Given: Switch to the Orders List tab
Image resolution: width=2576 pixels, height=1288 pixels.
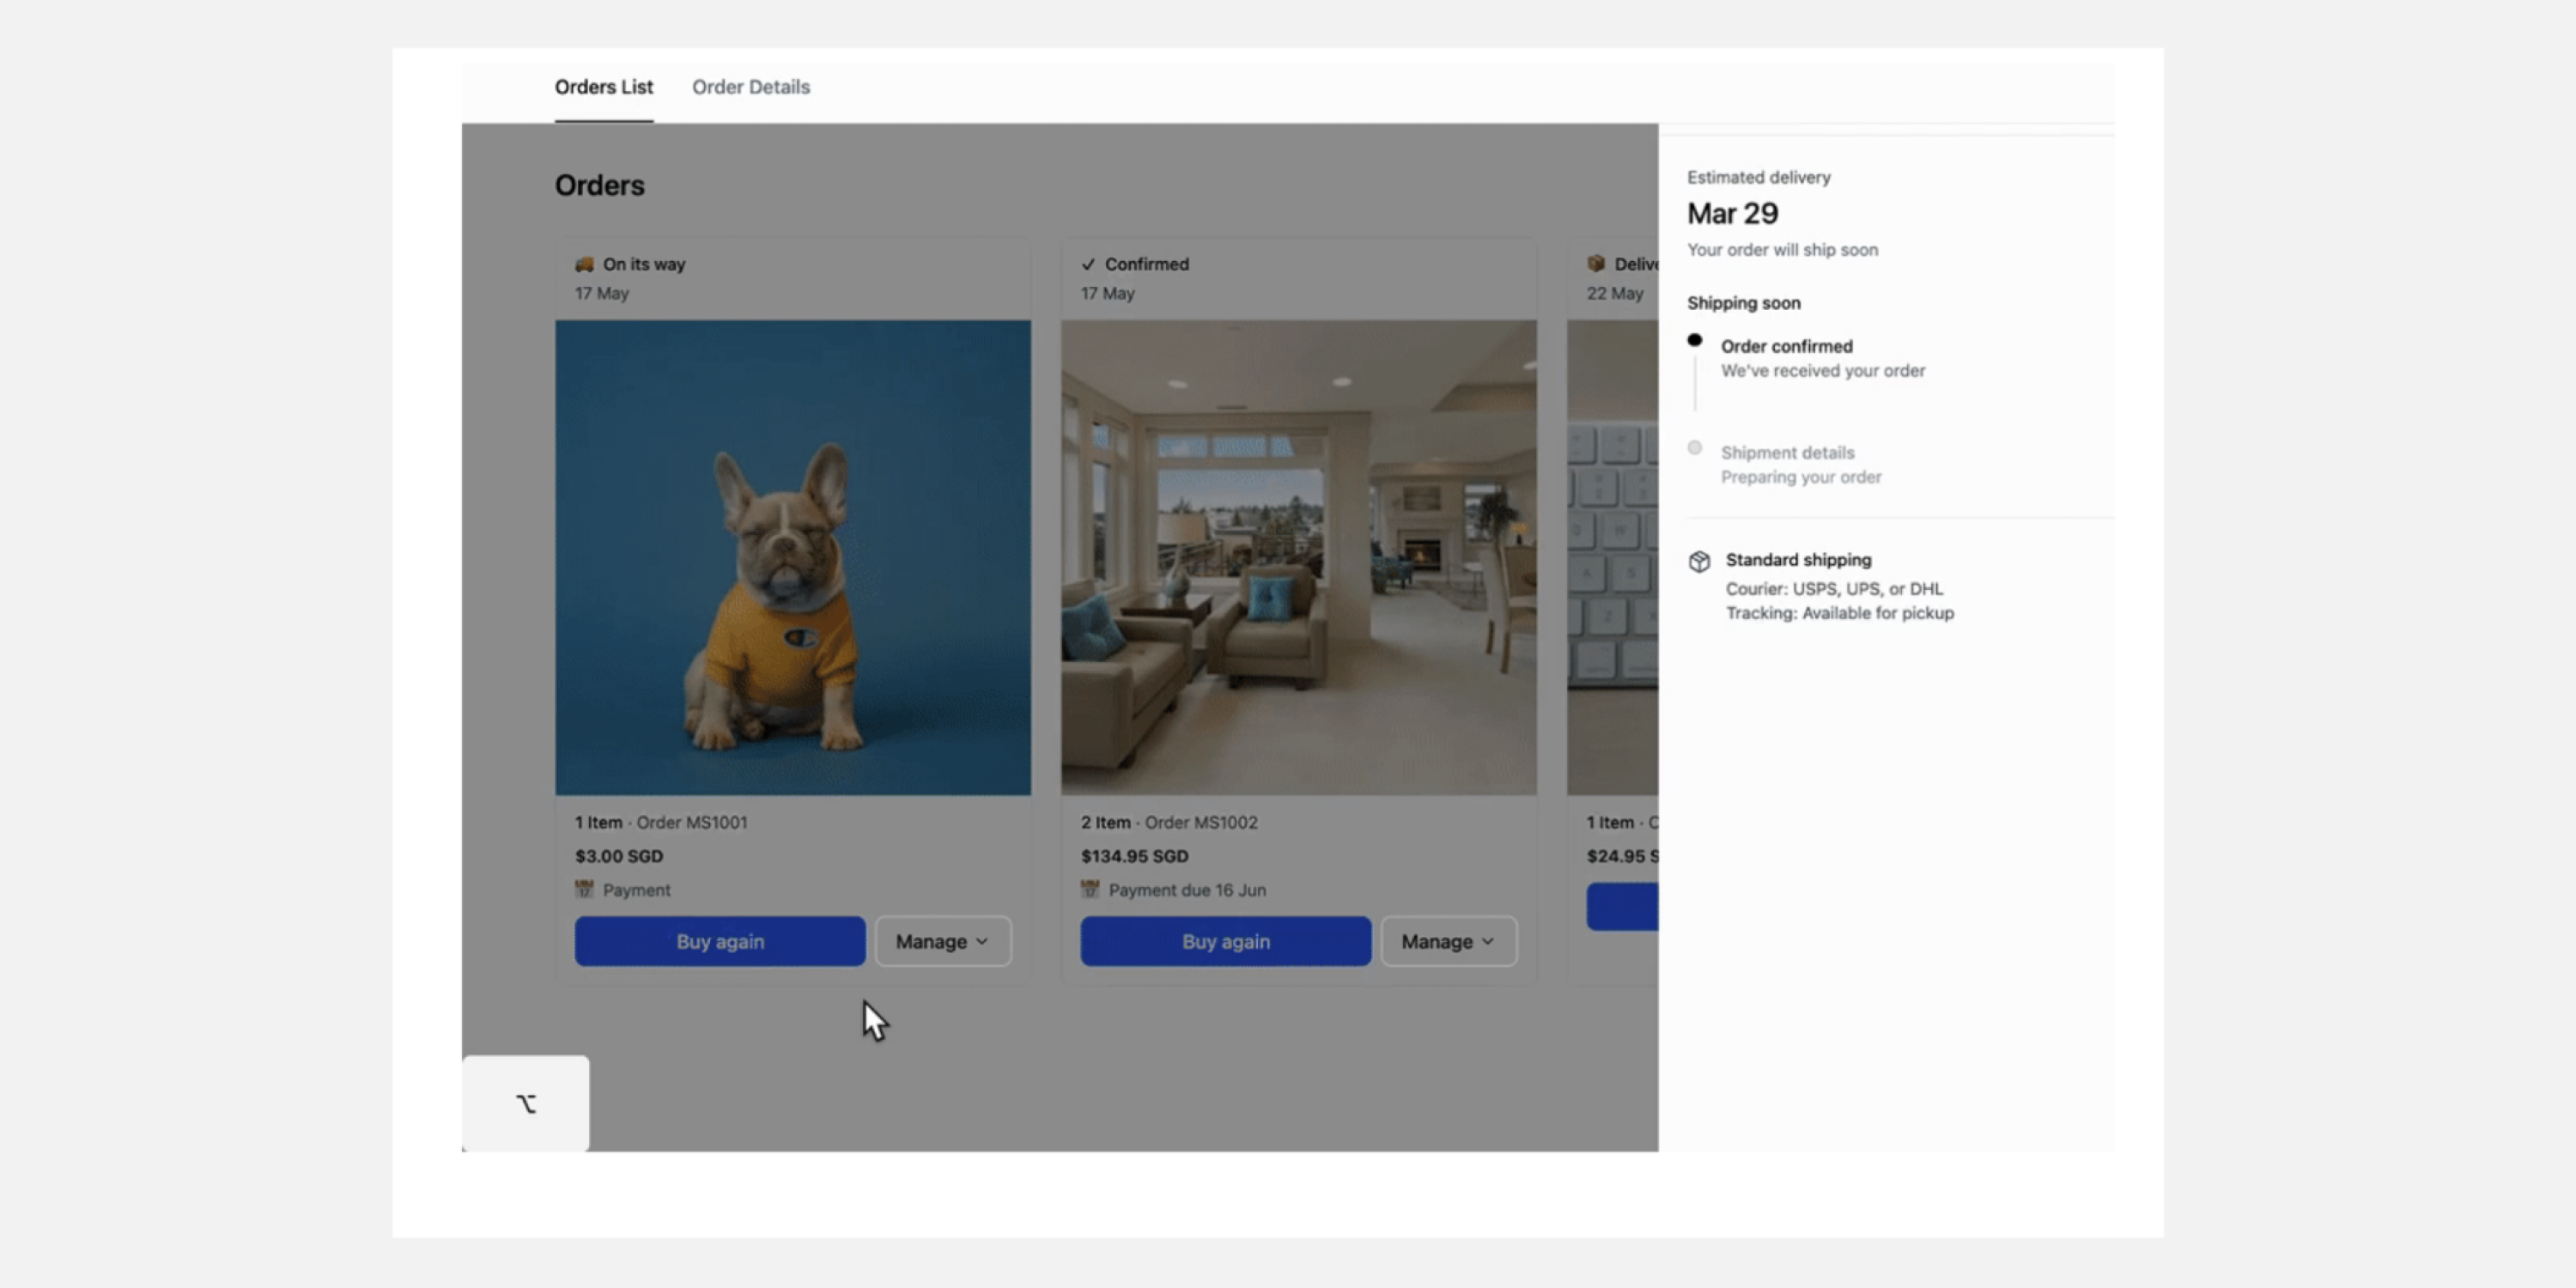Looking at the screenshot, I should (604, 87).
